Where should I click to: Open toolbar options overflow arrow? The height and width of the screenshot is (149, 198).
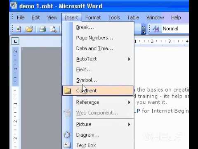tap(144, 29)
